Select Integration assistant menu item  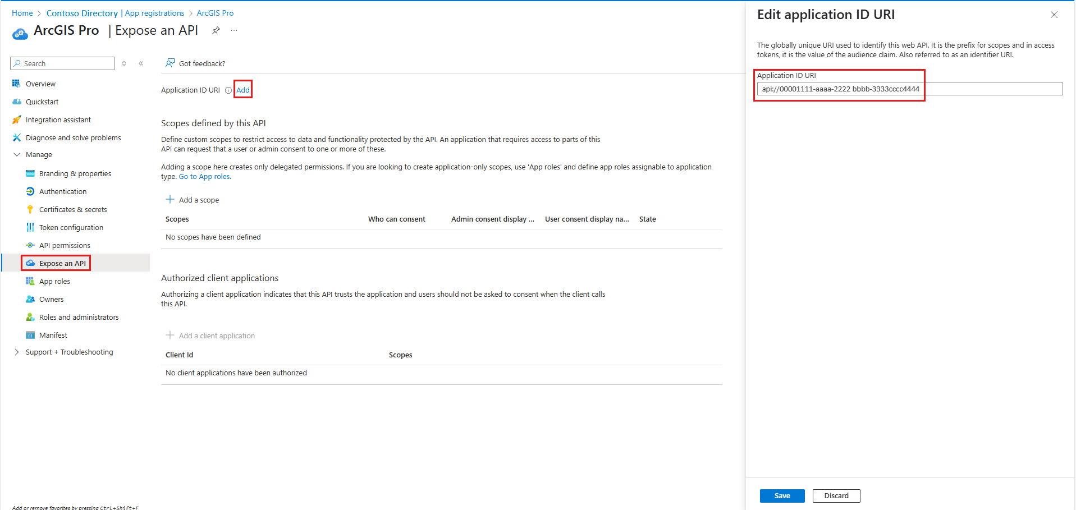tap(58, 120)
